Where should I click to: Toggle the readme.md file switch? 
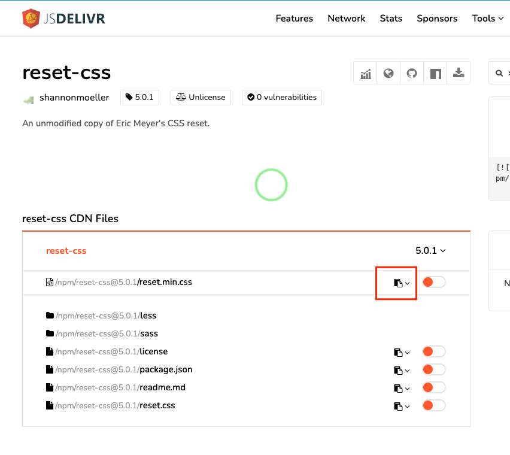[434, 387]
